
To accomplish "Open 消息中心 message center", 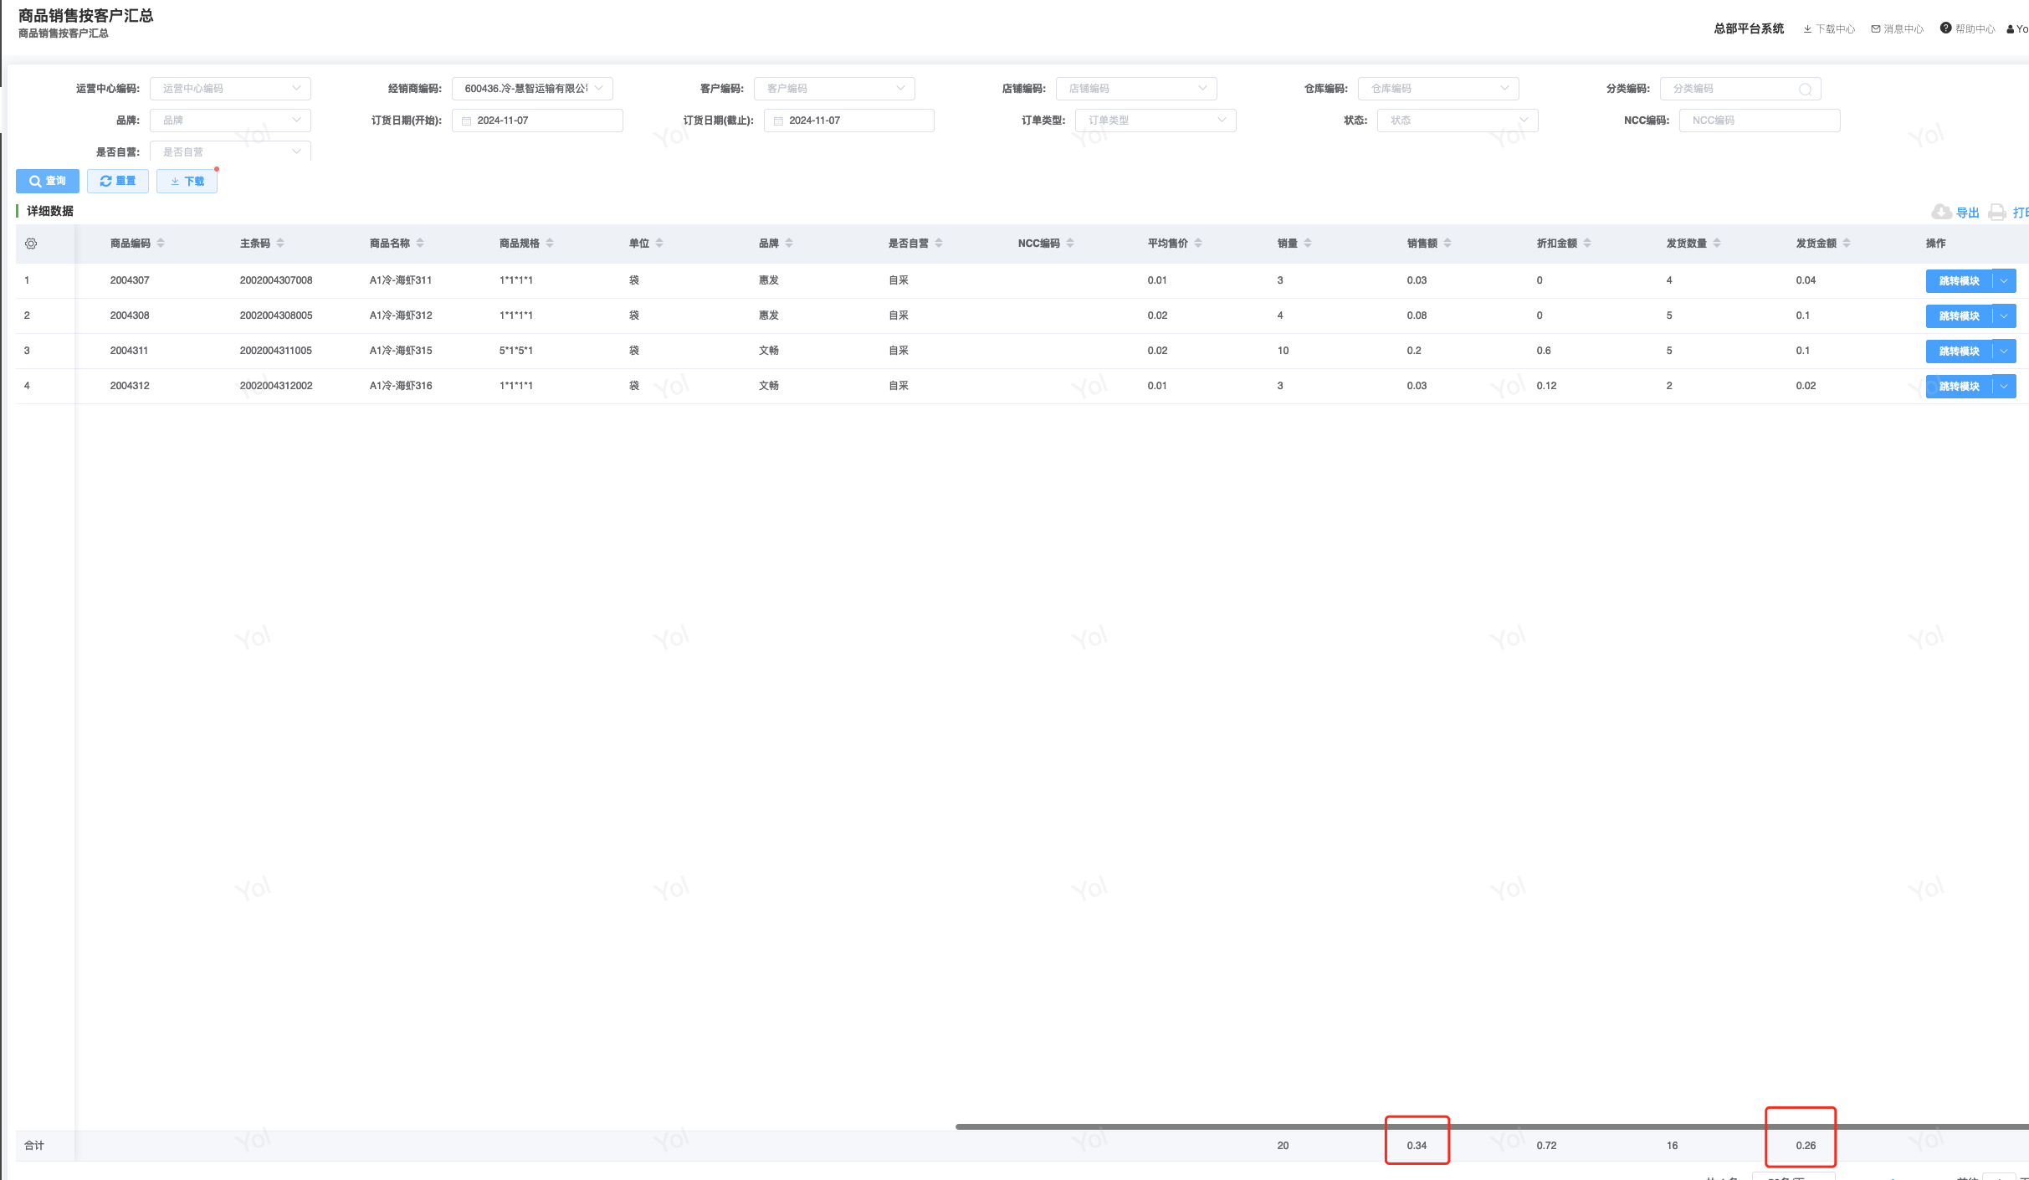I will tap(1898, 29).
